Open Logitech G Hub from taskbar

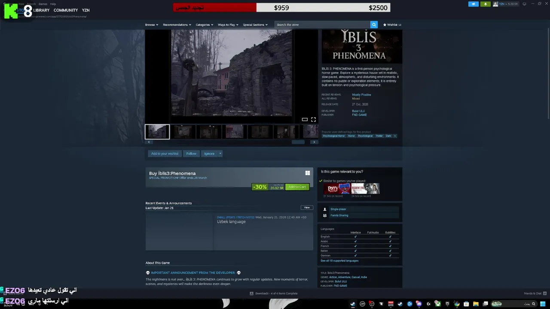click(428, 304)
